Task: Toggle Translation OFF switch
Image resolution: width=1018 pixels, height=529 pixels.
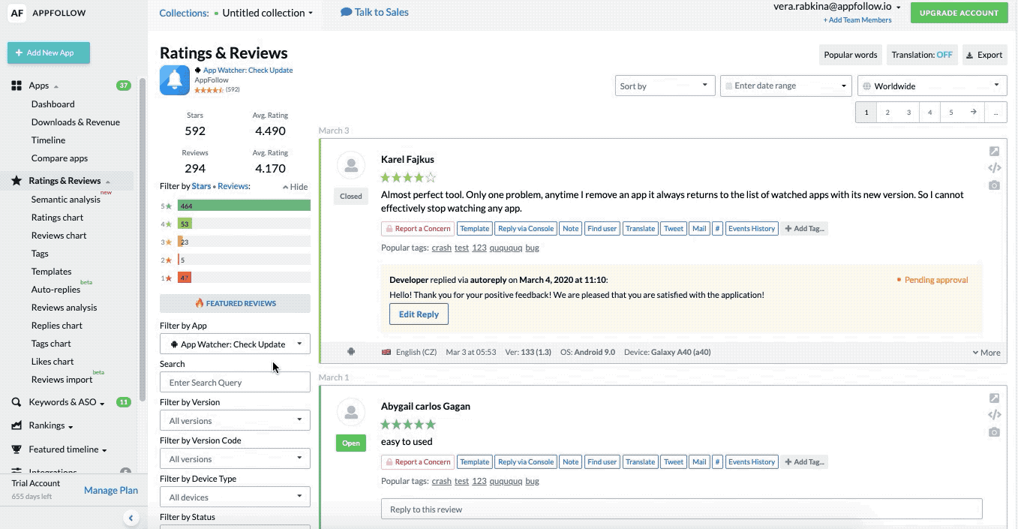Action: (x=923, y=55)
